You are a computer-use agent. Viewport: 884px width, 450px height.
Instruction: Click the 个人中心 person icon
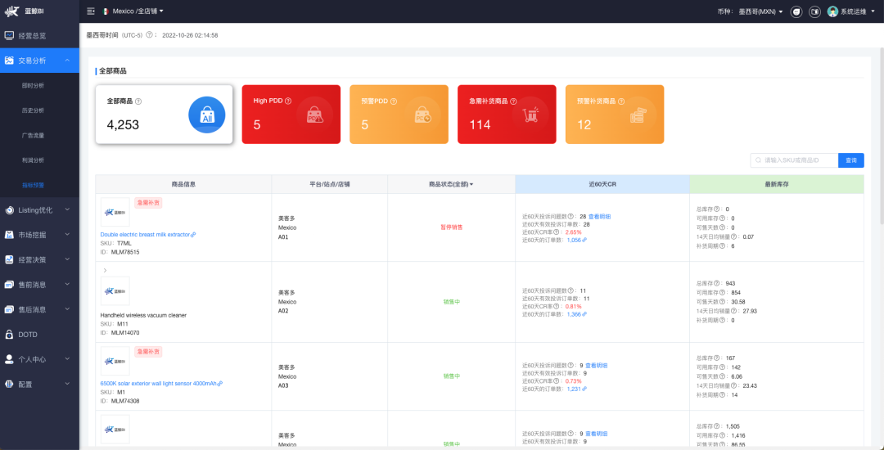click(x=9, y=359)
